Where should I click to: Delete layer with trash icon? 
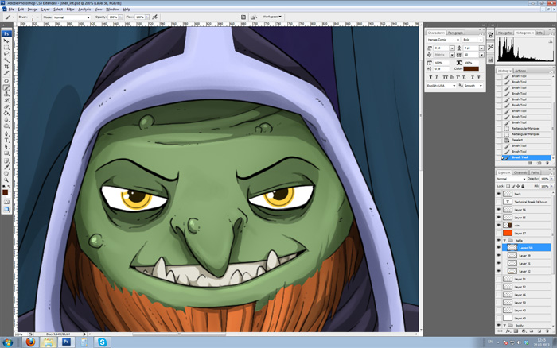[547, 331]
